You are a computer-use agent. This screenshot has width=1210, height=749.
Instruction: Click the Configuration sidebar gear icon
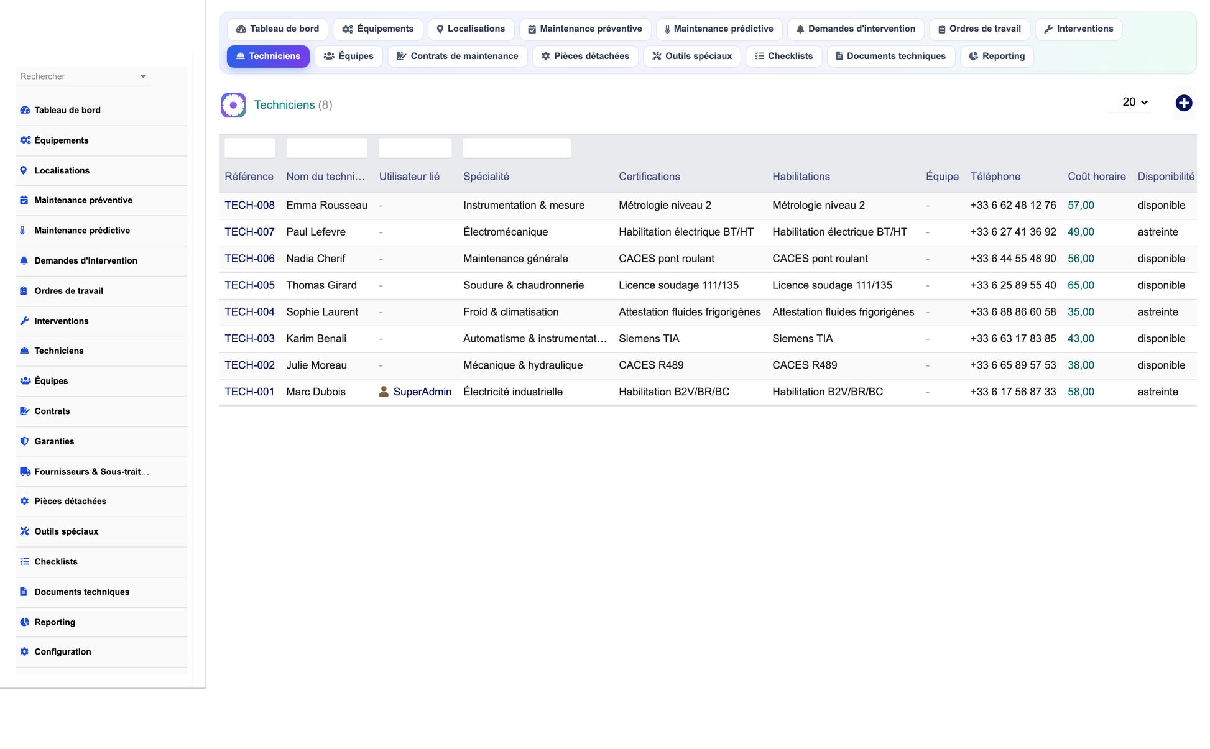pyautogui.click(x=24, y=652)
